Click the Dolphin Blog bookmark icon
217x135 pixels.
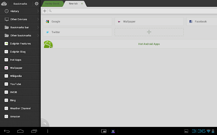(x=6, y=52)
